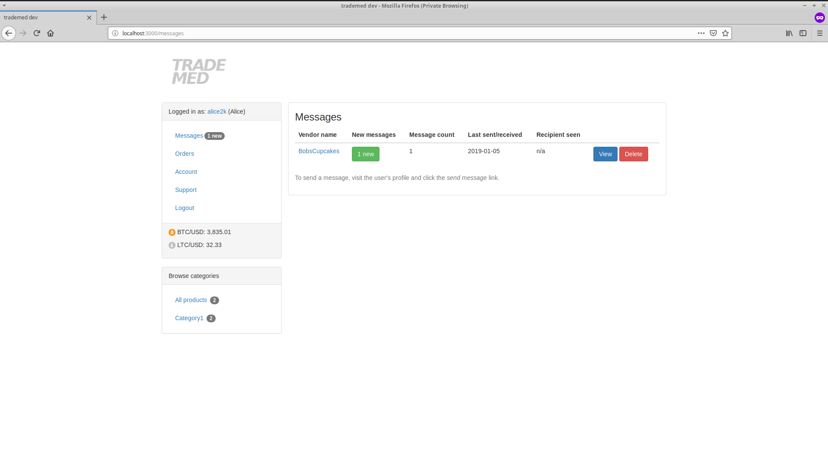Viewport: 828px width, 454px height.
Task: Click the green 1 new messages button
Action: (x=365, y=154)
